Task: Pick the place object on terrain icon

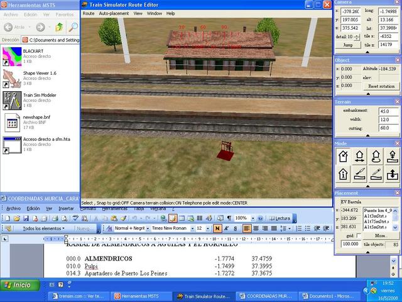Action: coord(393,155)
